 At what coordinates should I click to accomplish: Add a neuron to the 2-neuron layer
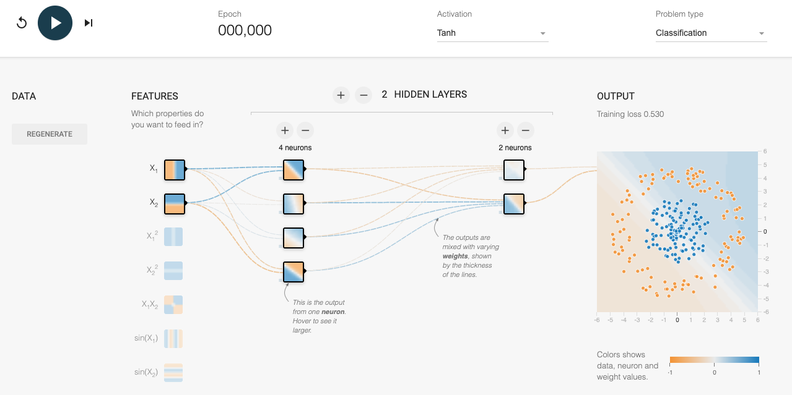pyautogui.click(x=505, y=130)
